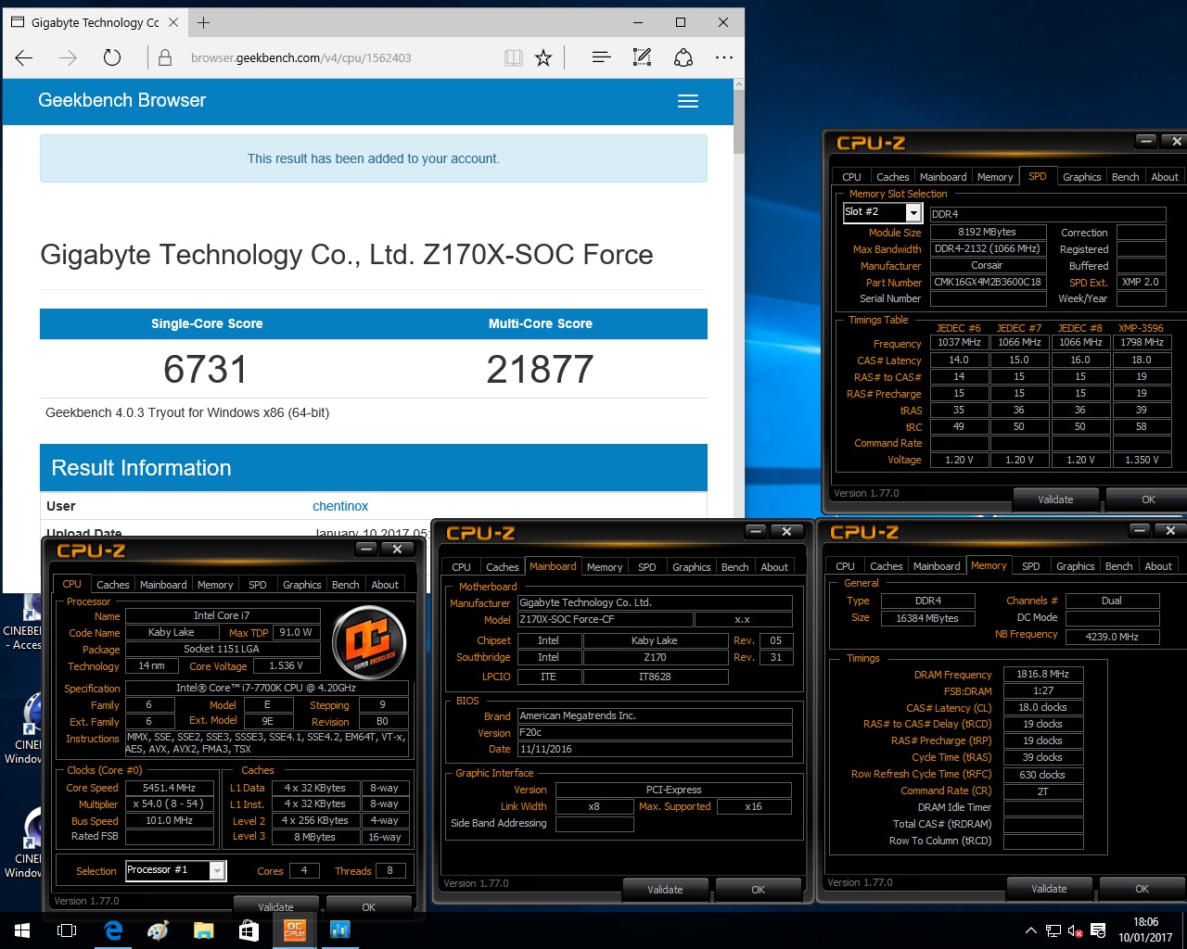Open the Slot #2 memory slot dropdown
Image resolution: width=1187 pixels, height=949 pixels.
(913, 212)
